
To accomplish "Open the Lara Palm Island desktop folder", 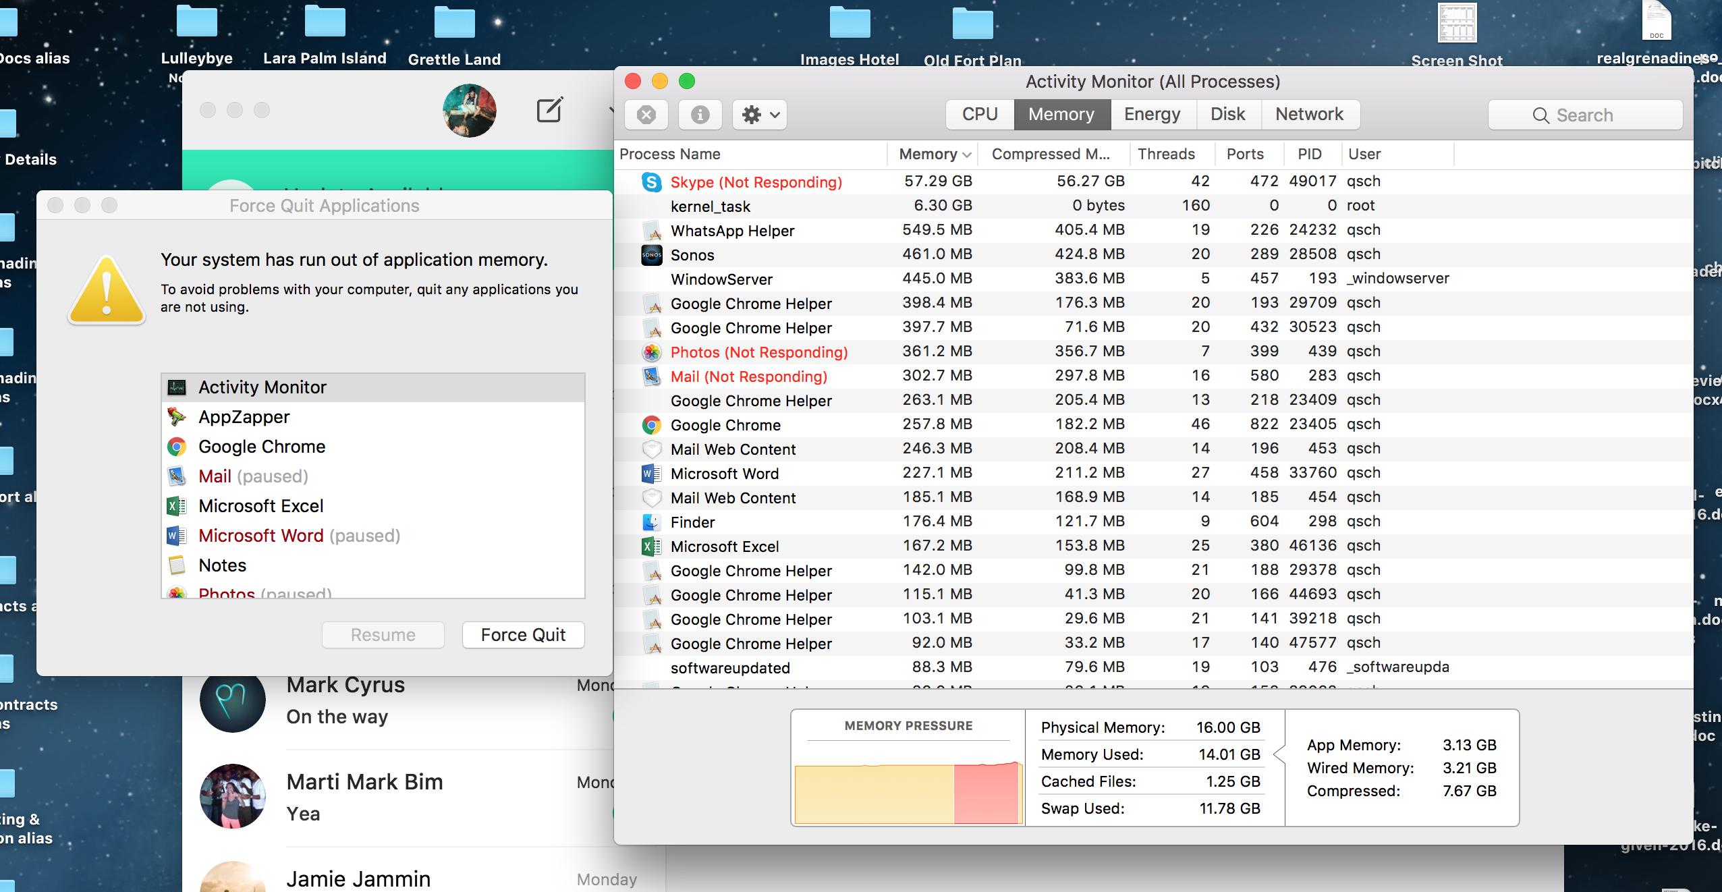I will 325,22.
